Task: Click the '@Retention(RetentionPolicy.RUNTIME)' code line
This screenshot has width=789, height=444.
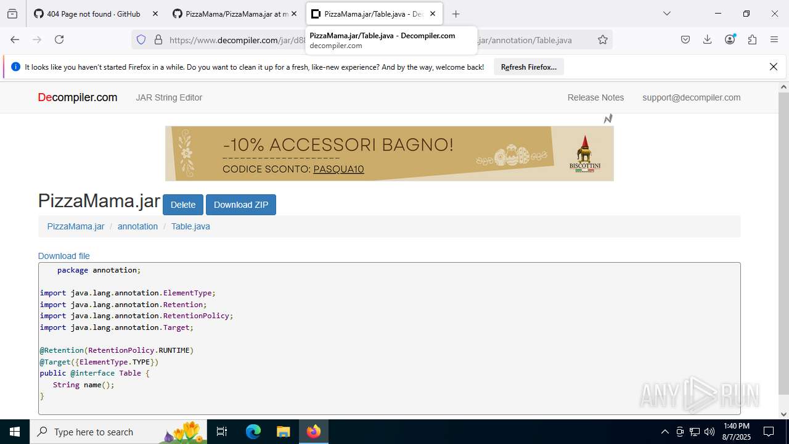Action: tap(117, 350)
